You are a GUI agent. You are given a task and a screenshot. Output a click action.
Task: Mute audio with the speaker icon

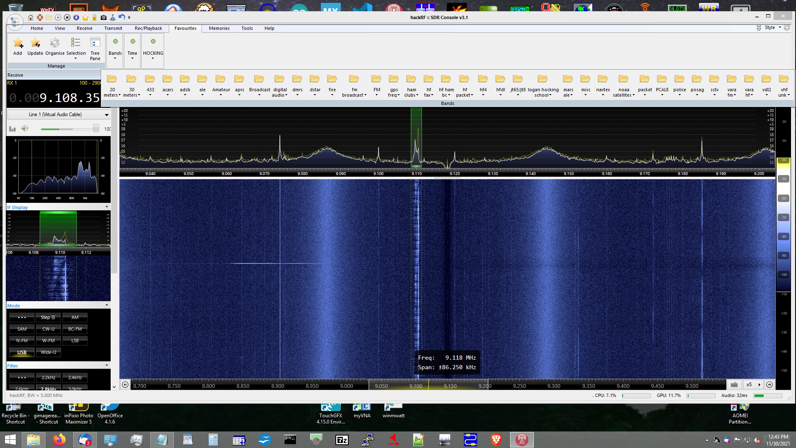pos(25,129)
